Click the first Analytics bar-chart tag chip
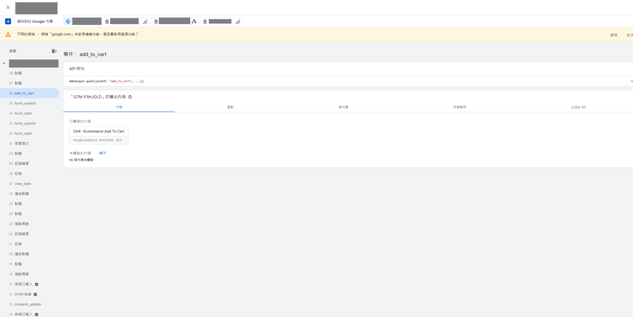 pyautogui.click(x=145, y=21)
